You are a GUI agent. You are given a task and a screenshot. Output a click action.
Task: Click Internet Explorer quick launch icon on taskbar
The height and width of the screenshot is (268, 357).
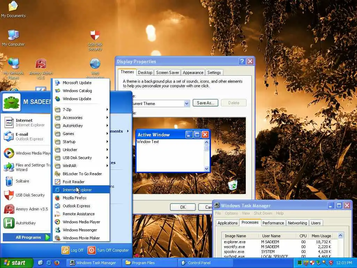tap(48, 263)
